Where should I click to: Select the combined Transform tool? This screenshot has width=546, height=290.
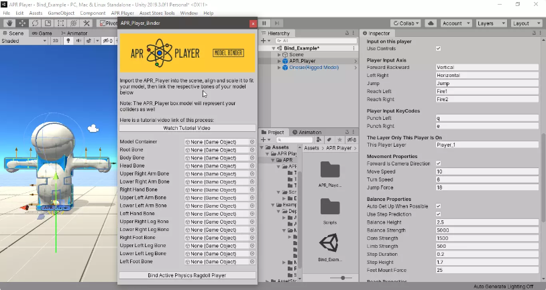(74, 23)
